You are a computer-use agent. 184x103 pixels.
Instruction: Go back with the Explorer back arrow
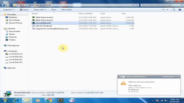(3, 5)
